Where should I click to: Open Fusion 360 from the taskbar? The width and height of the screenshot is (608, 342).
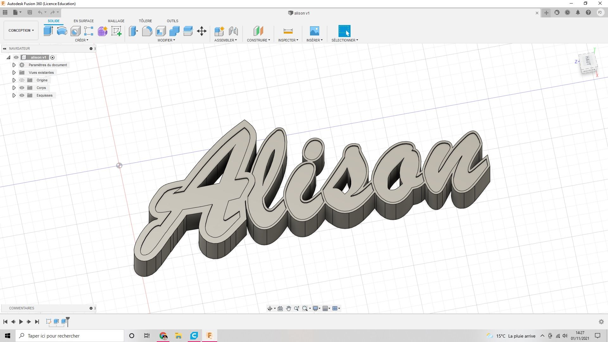(209, 336)
